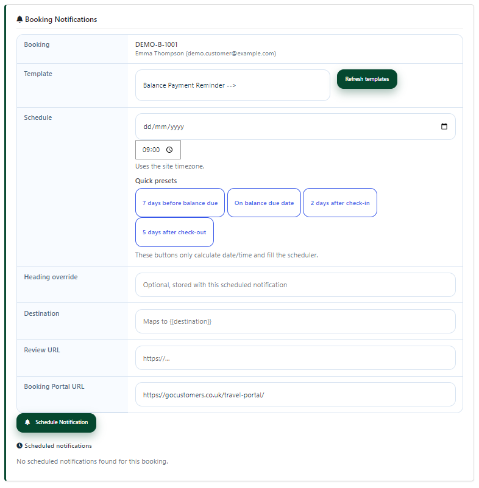This screenshot has height=488, width=479.
Task: Click the 'These buttons only calculate date/time' note
Action: click(x=227, y=255)
